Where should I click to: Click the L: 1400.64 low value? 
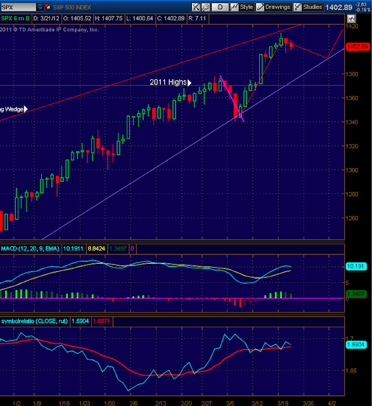[139, 18]
